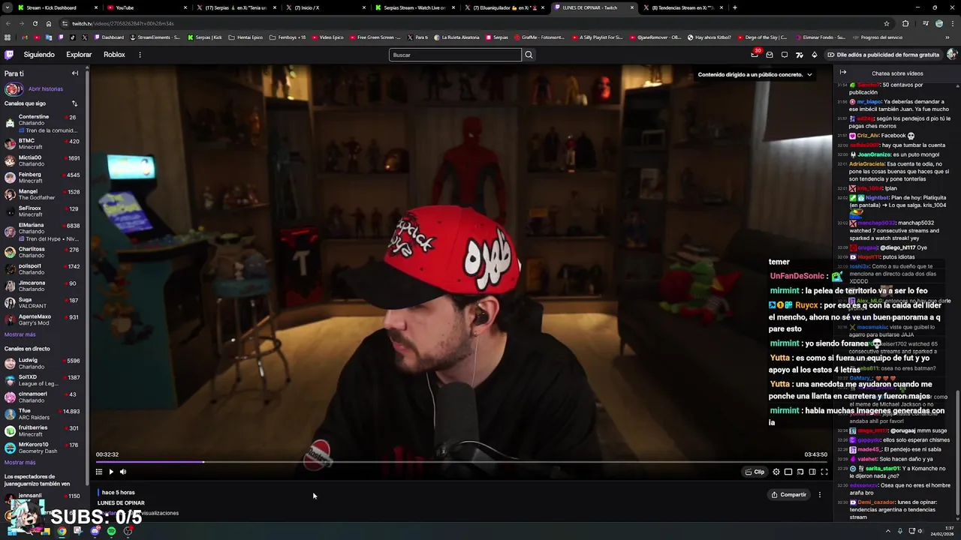The height and width of the screenshot is (540, 961).
Task: Sort followed channels with arrows icon
Action: [74, 103]
